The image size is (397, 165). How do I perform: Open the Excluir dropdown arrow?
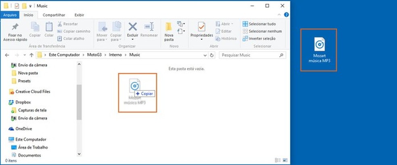tap(132, 40)
